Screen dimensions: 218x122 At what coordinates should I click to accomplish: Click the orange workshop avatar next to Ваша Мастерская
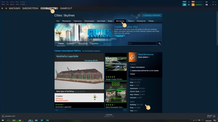click(x=133, y=57)
